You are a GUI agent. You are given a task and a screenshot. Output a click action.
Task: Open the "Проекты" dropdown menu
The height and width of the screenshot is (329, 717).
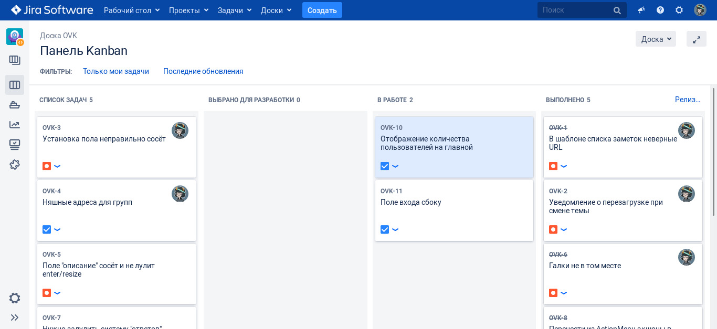(188, 10)
